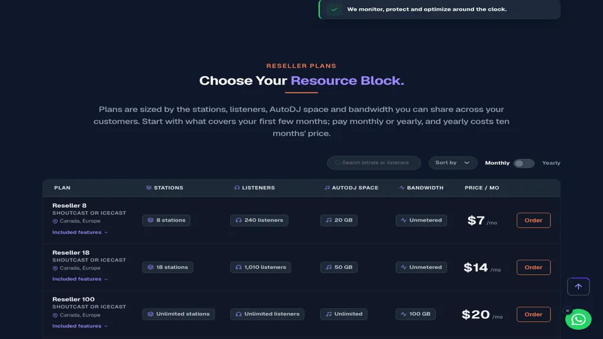This screenshot has width=603, height=339.
Task: Select Yearly billing label
Action: tap(551, 163)
